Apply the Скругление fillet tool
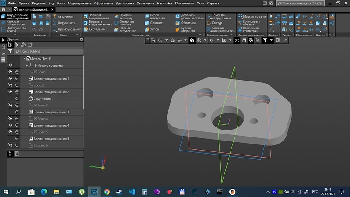Viewport: 350px width, 197px height. pyautogui.click(x=94, y=29)
